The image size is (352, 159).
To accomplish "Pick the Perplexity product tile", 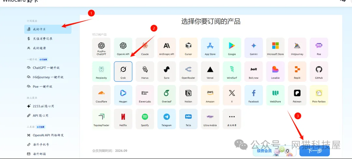I will pyautogui.click(x=101, y=72).
